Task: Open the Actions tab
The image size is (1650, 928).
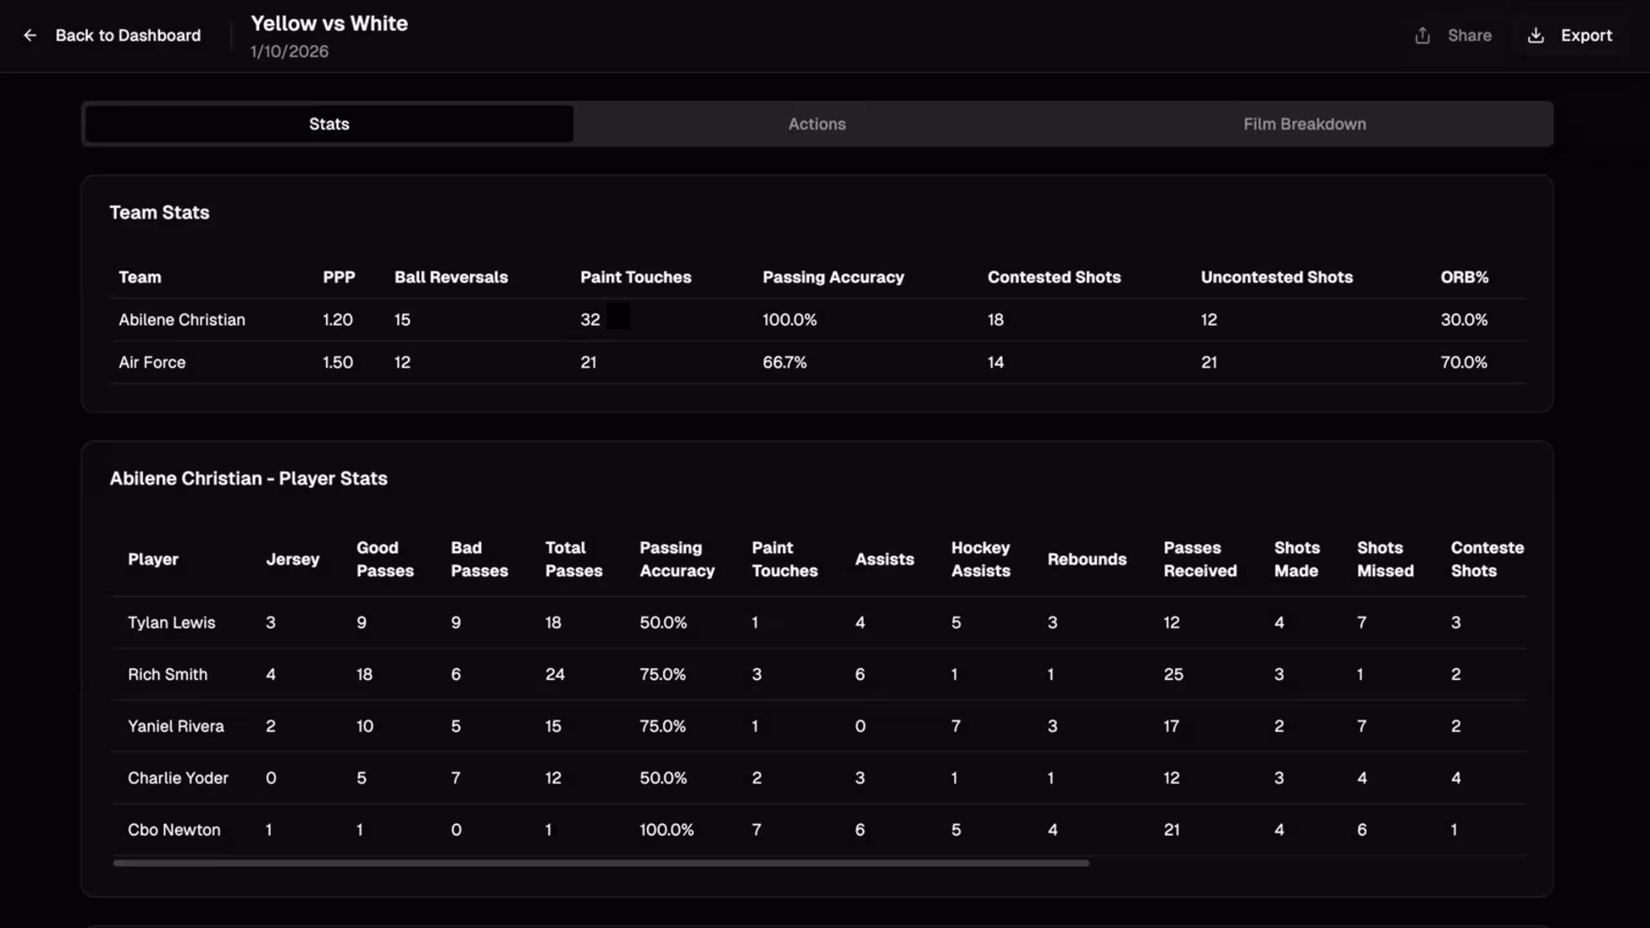Action: click(x=817, y=124)
